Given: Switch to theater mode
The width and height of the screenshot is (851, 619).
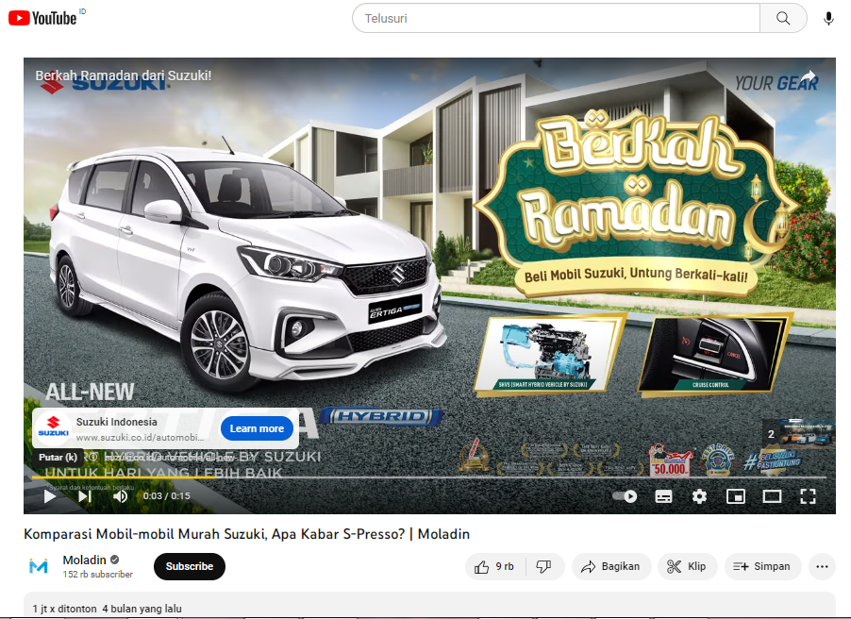Looking at the screenshot, I should point(772,496).
